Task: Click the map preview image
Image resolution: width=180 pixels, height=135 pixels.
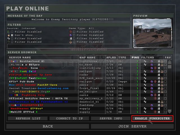Action: 152,33
